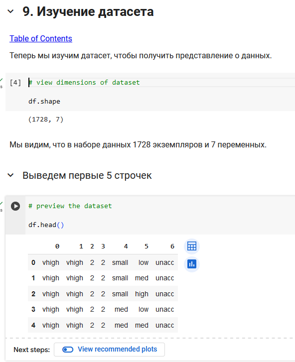Screen dimensions: 295x362
Task: Click into the df.shape code line
Action: pyautogui.click(x=44, y=102)
